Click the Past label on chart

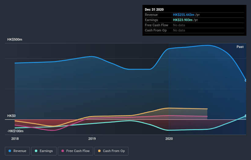[240, 47]
